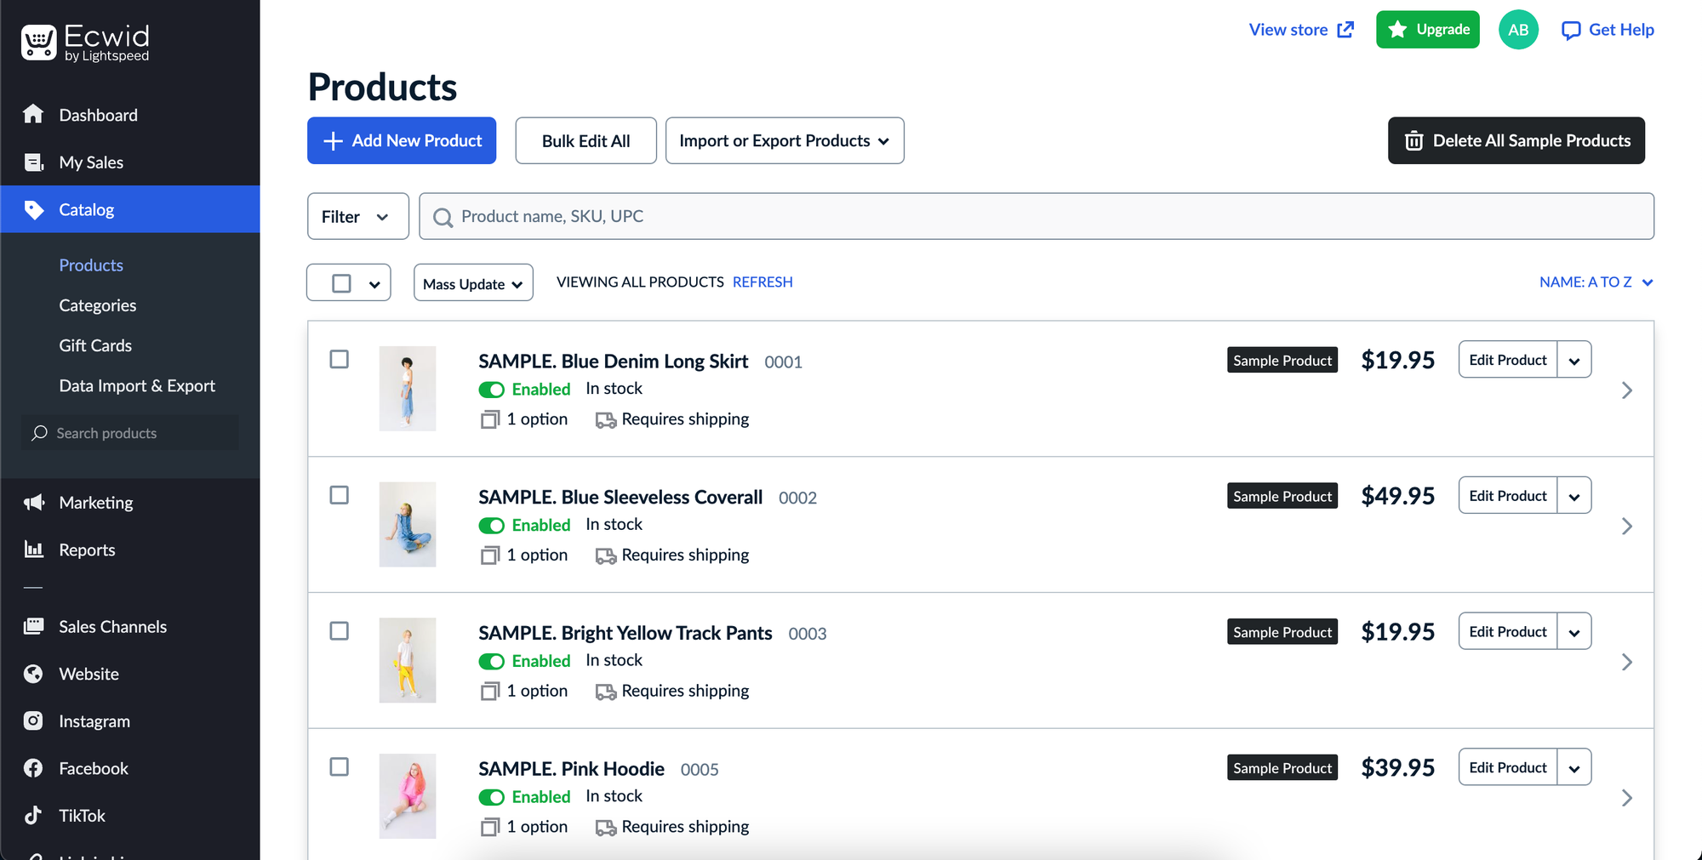
Task: Click the Reports bar chart icon
Action: tap(34, 550)
